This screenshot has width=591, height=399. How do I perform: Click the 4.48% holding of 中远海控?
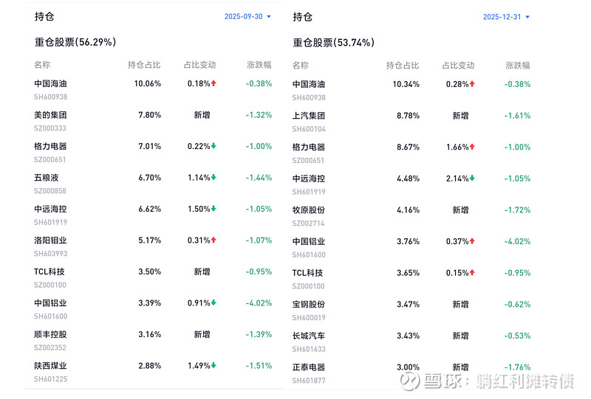pyautogui.click(x=409, y=178)
